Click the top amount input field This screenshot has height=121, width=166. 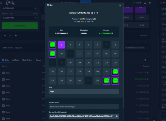[x=20, y=8]
